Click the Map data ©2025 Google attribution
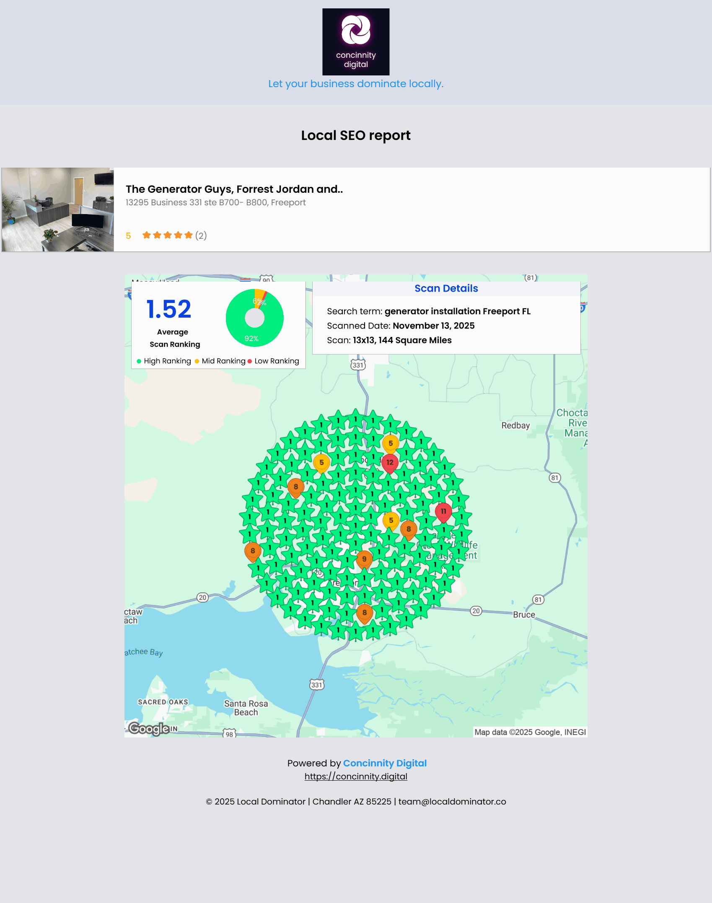This screenshot has width=712, height=903. point(530,732)
